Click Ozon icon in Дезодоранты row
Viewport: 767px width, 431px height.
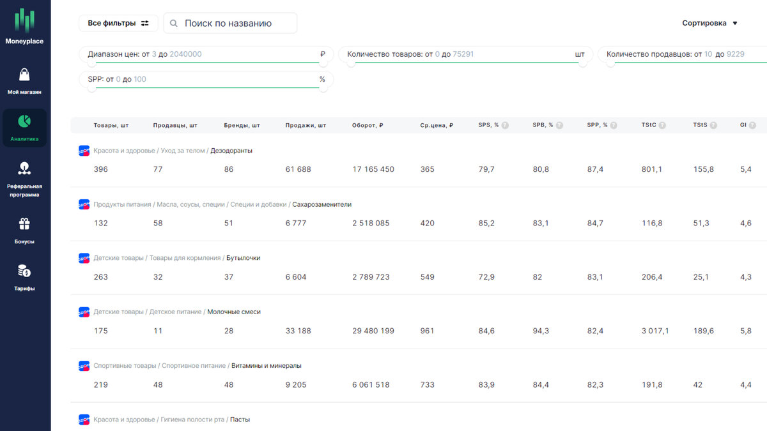(84, 151)
